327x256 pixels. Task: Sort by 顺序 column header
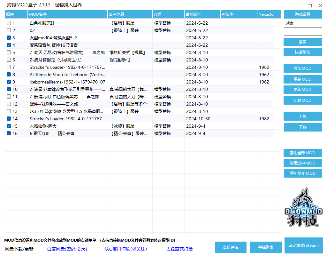point(16,14)
